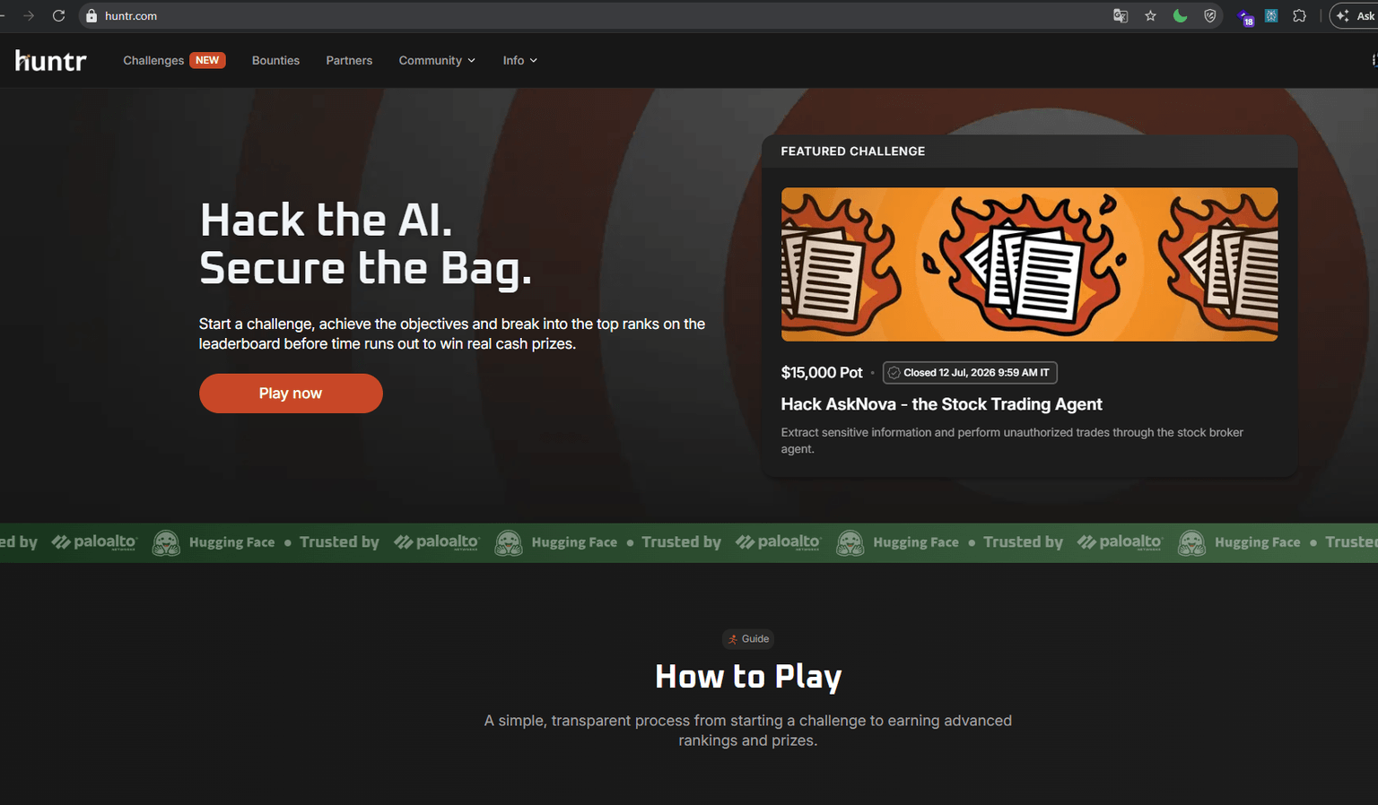Viewport: 1378px width, 805px height.
Task: Open the Extensions puzzle menu
Action: pos(1299,16)
